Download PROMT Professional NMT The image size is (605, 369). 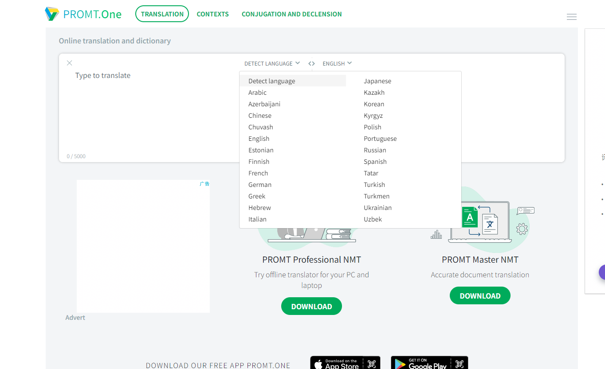(311, 307)
